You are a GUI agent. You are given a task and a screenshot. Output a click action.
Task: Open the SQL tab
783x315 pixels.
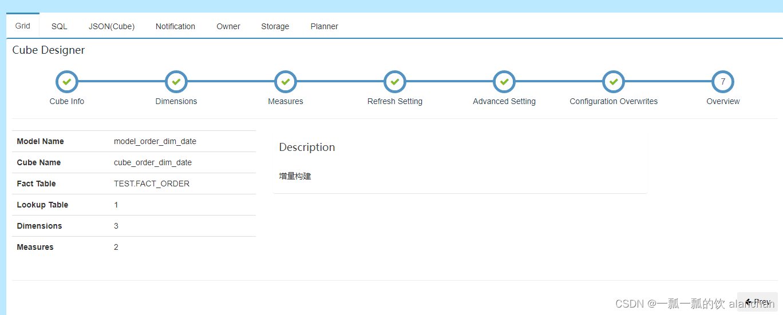coord(59,26)
